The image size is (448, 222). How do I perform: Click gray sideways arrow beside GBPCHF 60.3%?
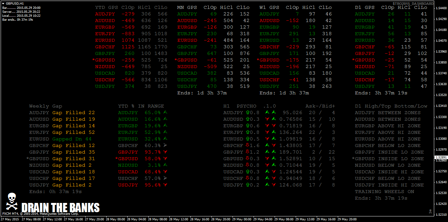point(165,145)
